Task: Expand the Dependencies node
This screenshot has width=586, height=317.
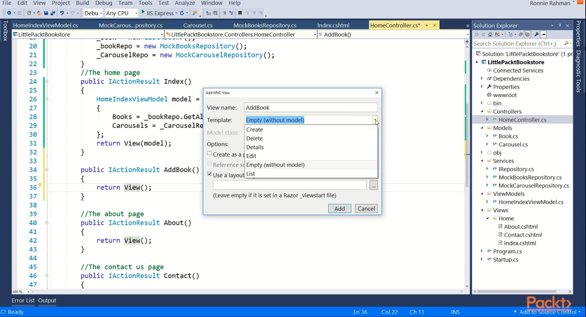Action: pos(482,79)
